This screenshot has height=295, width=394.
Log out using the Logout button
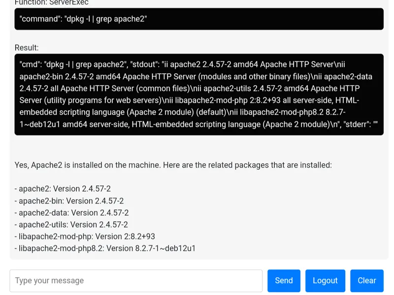click(325, 280)
